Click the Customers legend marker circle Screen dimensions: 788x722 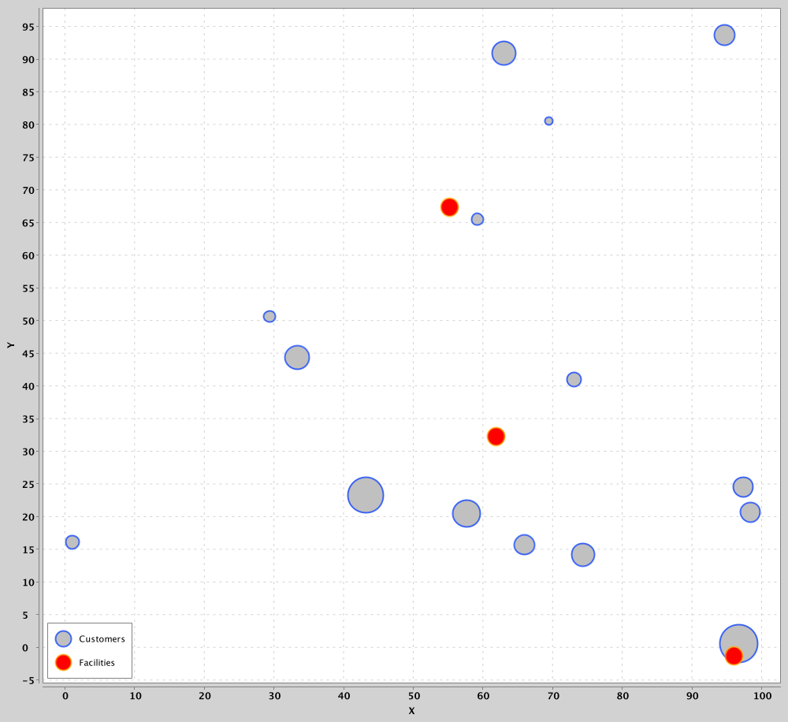click(x=63, y=638)
